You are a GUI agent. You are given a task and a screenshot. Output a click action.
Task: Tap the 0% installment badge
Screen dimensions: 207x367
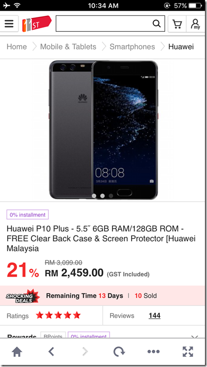point(28,215)
